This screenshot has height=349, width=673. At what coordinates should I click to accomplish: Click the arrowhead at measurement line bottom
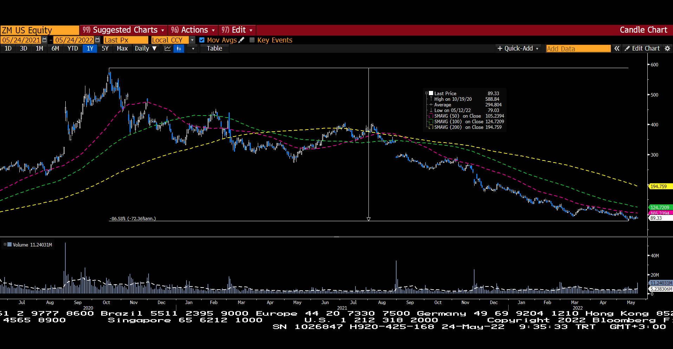(x=368, y=219)
